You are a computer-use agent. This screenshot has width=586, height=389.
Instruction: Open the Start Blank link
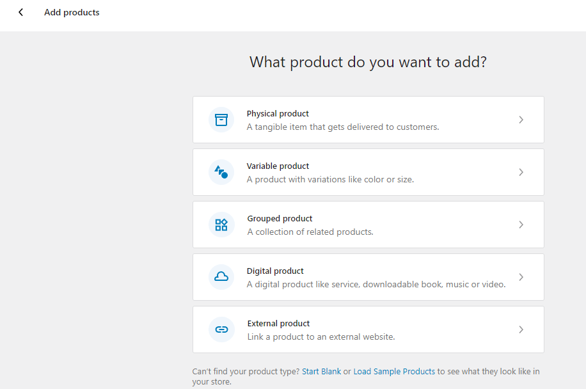coord(324,371)
